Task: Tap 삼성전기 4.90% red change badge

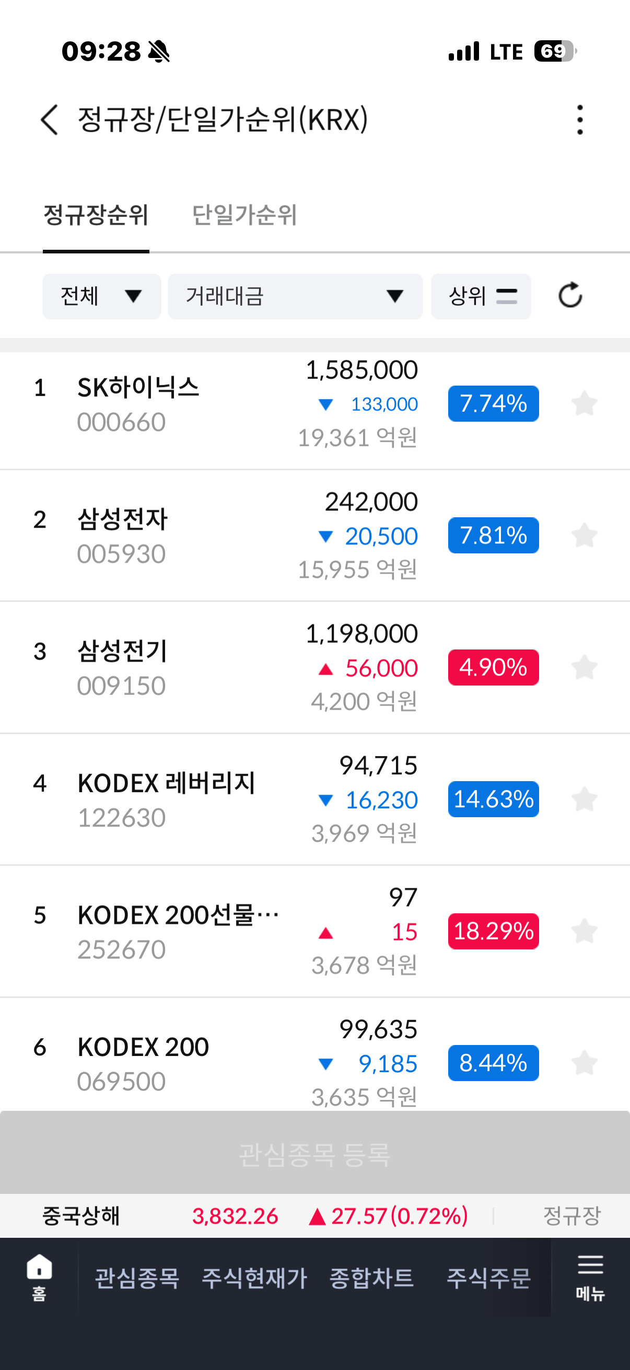Action: [493, 667]
